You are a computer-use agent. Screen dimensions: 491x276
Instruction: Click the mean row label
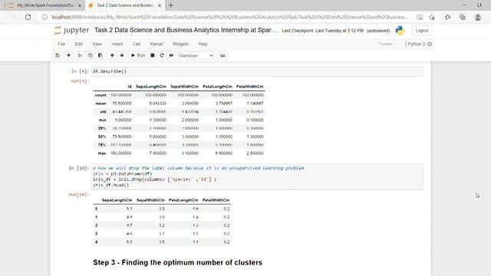101,103
